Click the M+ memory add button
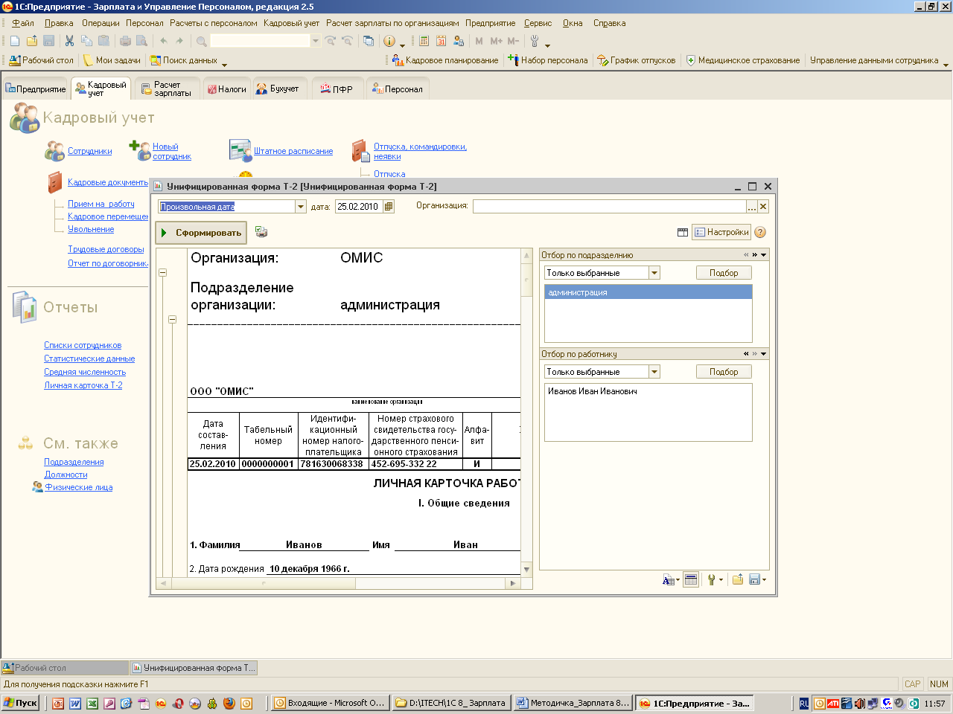This screenshot has width=953, height=714. [x=496, y=41]
